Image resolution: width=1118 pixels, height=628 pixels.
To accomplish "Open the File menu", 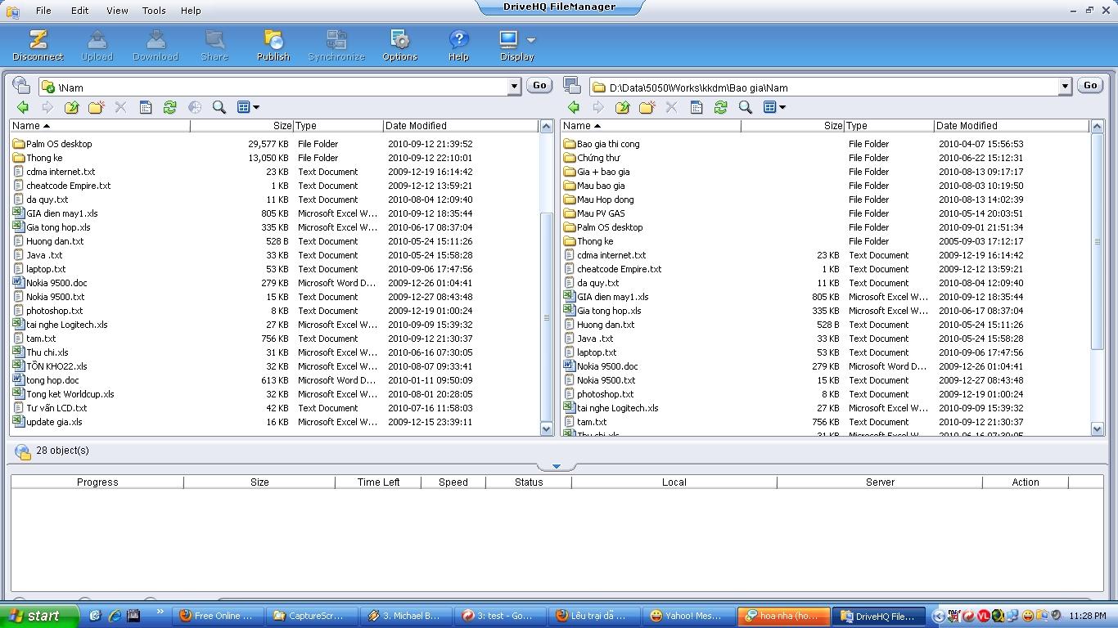I will pyautogui.click(x=43, y=11).
